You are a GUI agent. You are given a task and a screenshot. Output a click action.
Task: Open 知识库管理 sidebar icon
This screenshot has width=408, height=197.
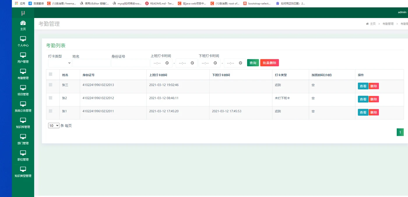click(x=23, y=120)
